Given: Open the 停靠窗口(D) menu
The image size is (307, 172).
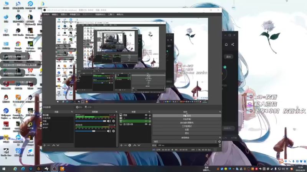Looking at the screenshot, I should pos(75,15).
